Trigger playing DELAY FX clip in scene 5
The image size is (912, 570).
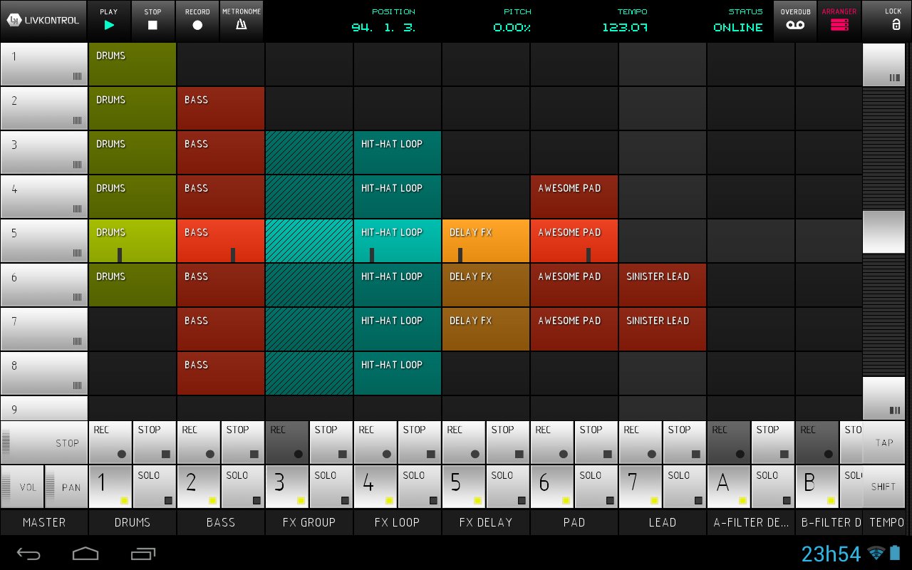pos(486,241)
